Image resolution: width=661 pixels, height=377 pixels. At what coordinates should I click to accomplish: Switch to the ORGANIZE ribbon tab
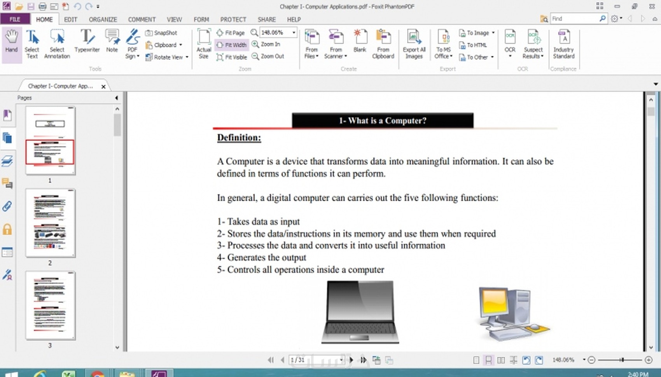[103, 19]
